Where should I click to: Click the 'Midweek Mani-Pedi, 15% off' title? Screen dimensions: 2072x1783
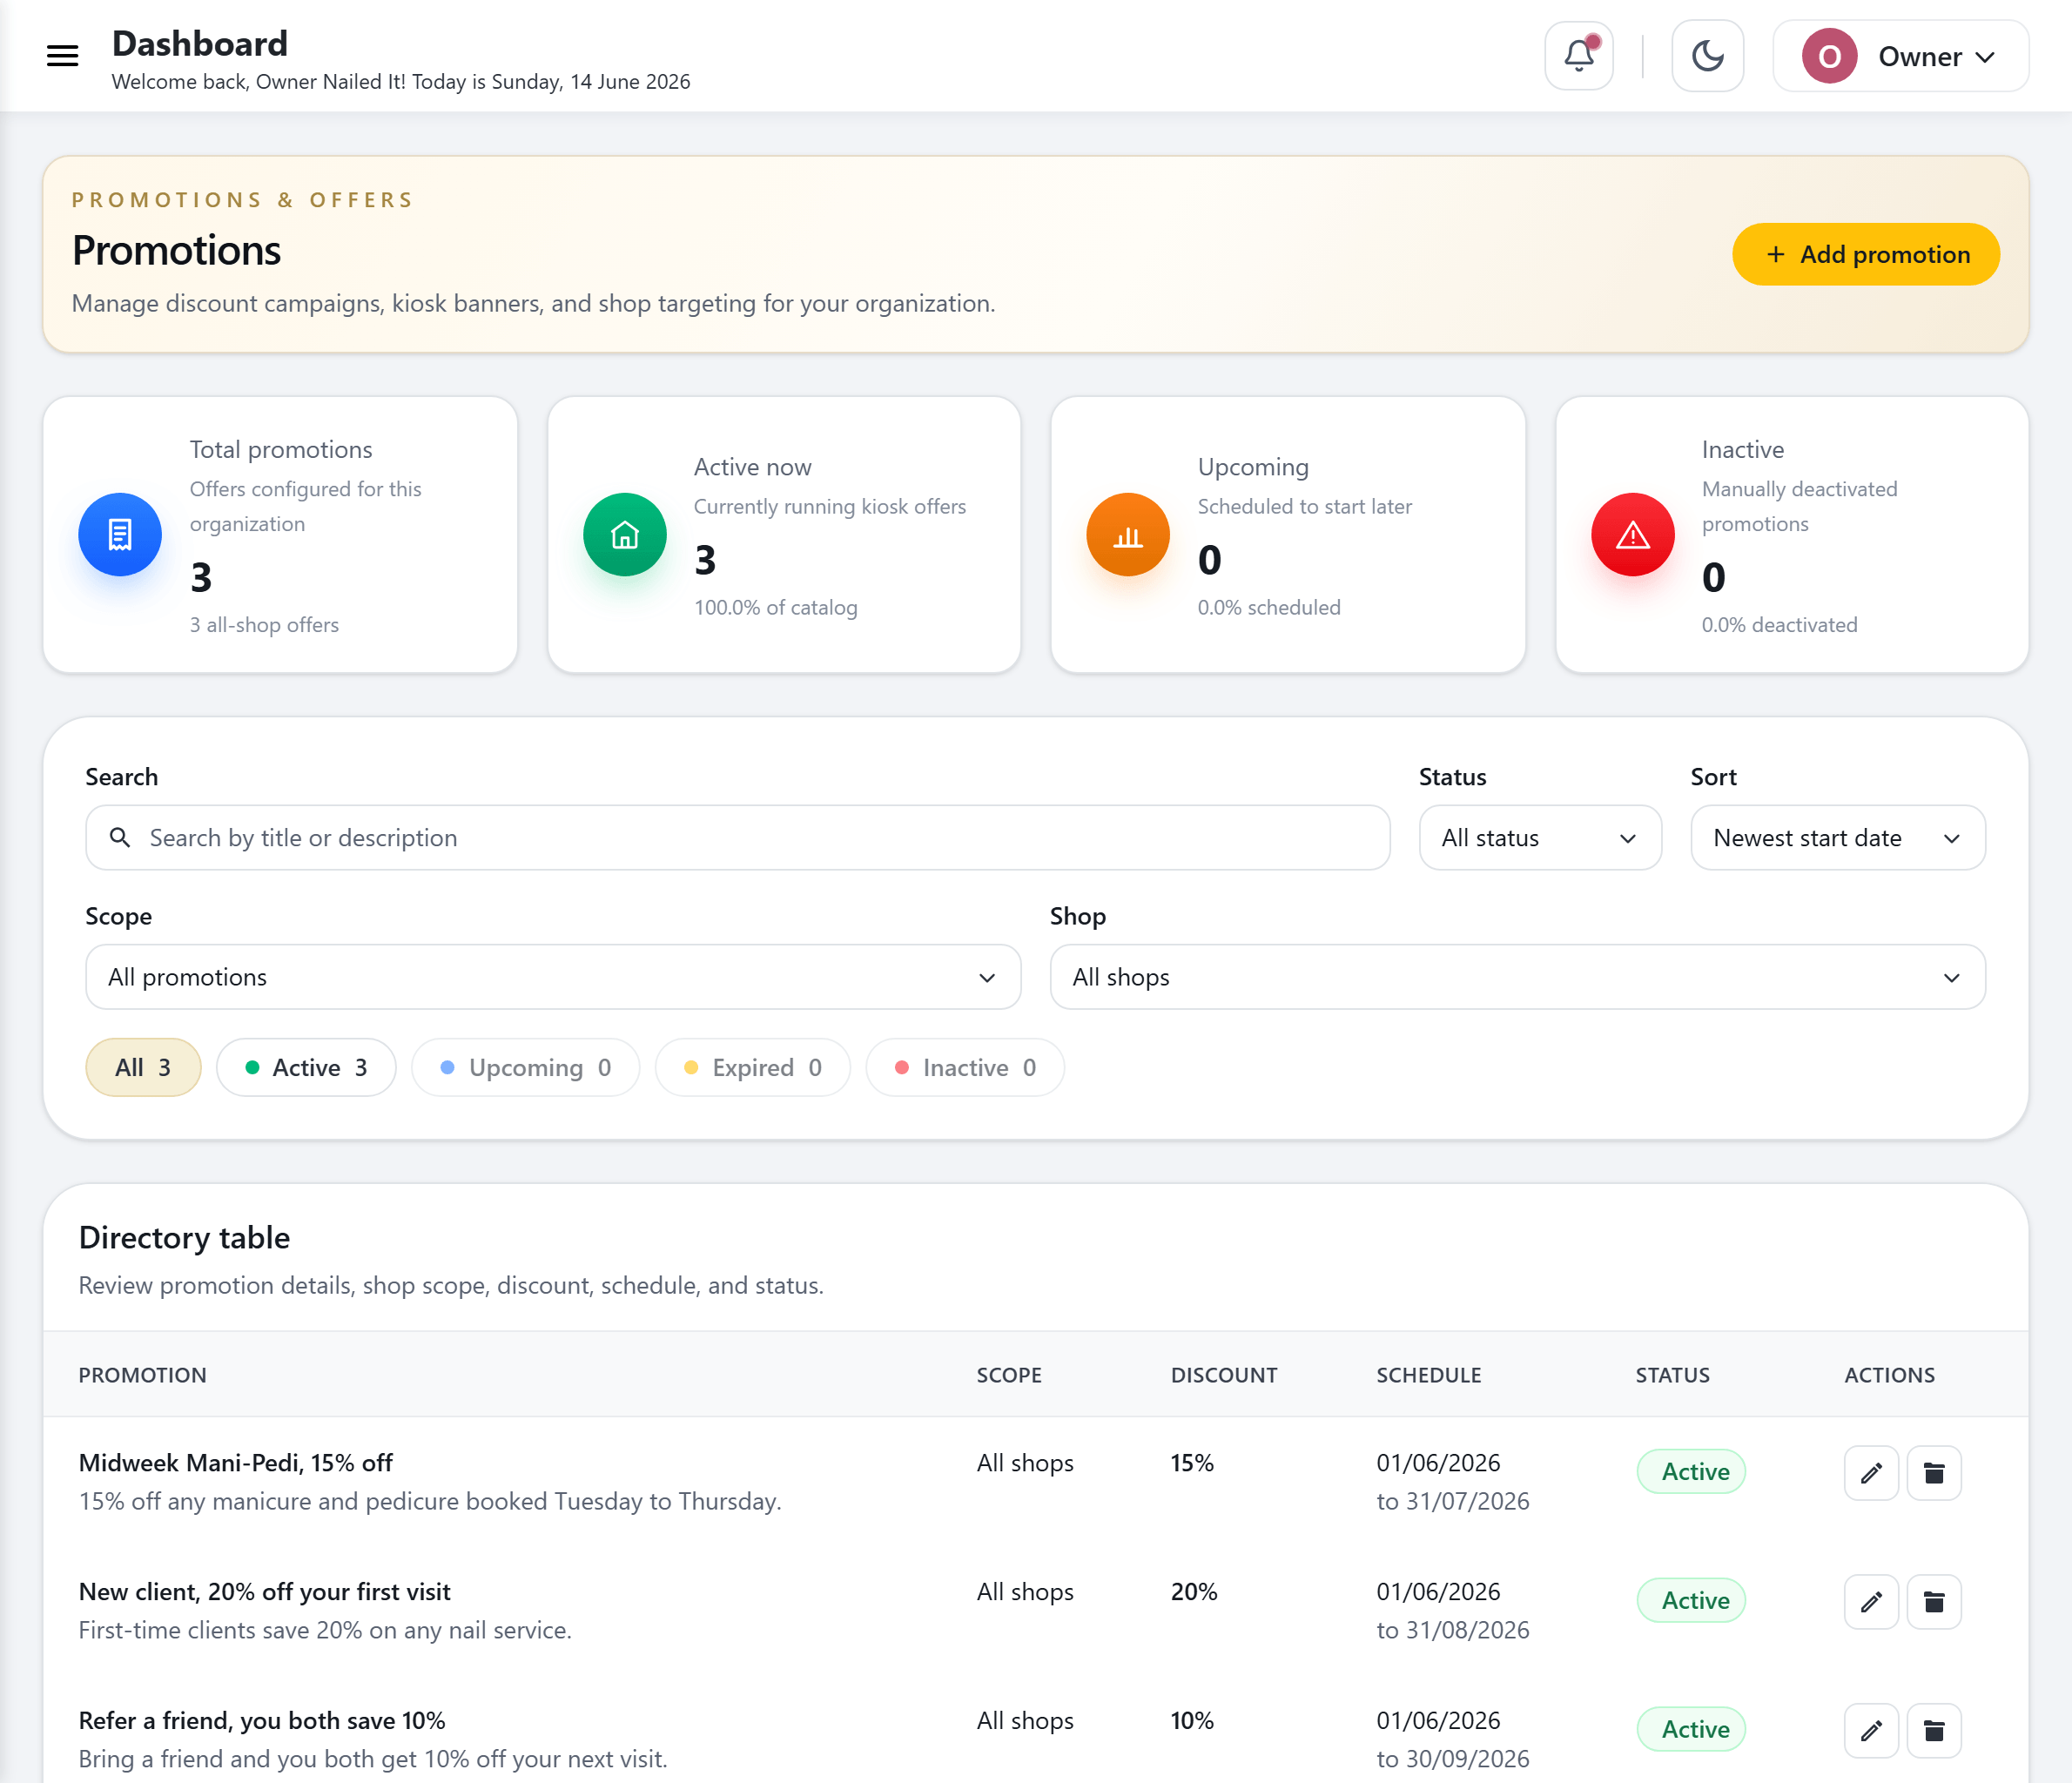[236, 1462]
